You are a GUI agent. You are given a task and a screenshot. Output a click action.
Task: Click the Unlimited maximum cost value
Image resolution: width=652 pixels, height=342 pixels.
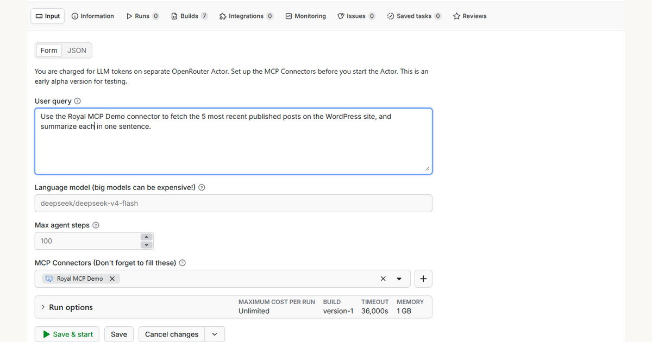[x=254, y=311]
